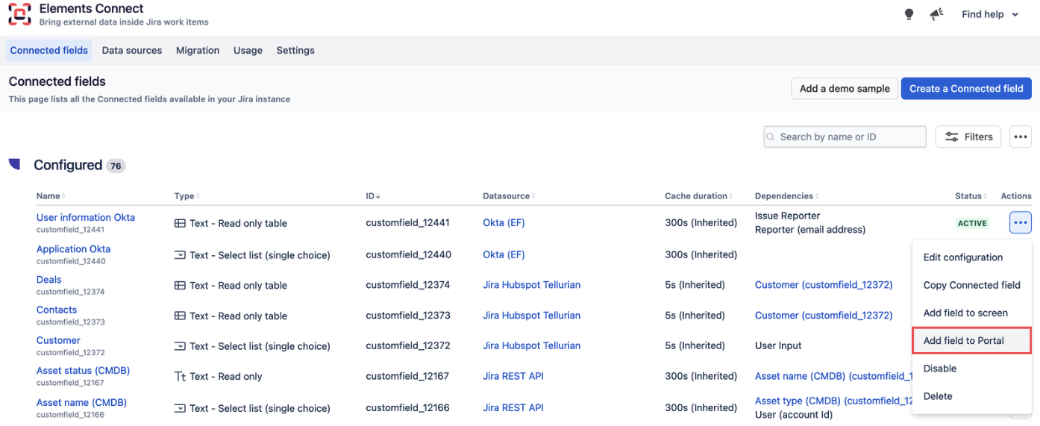The image size is (1040, 426).
Task: Open Asset status (CMDB) field link
Action: (84, 371)
